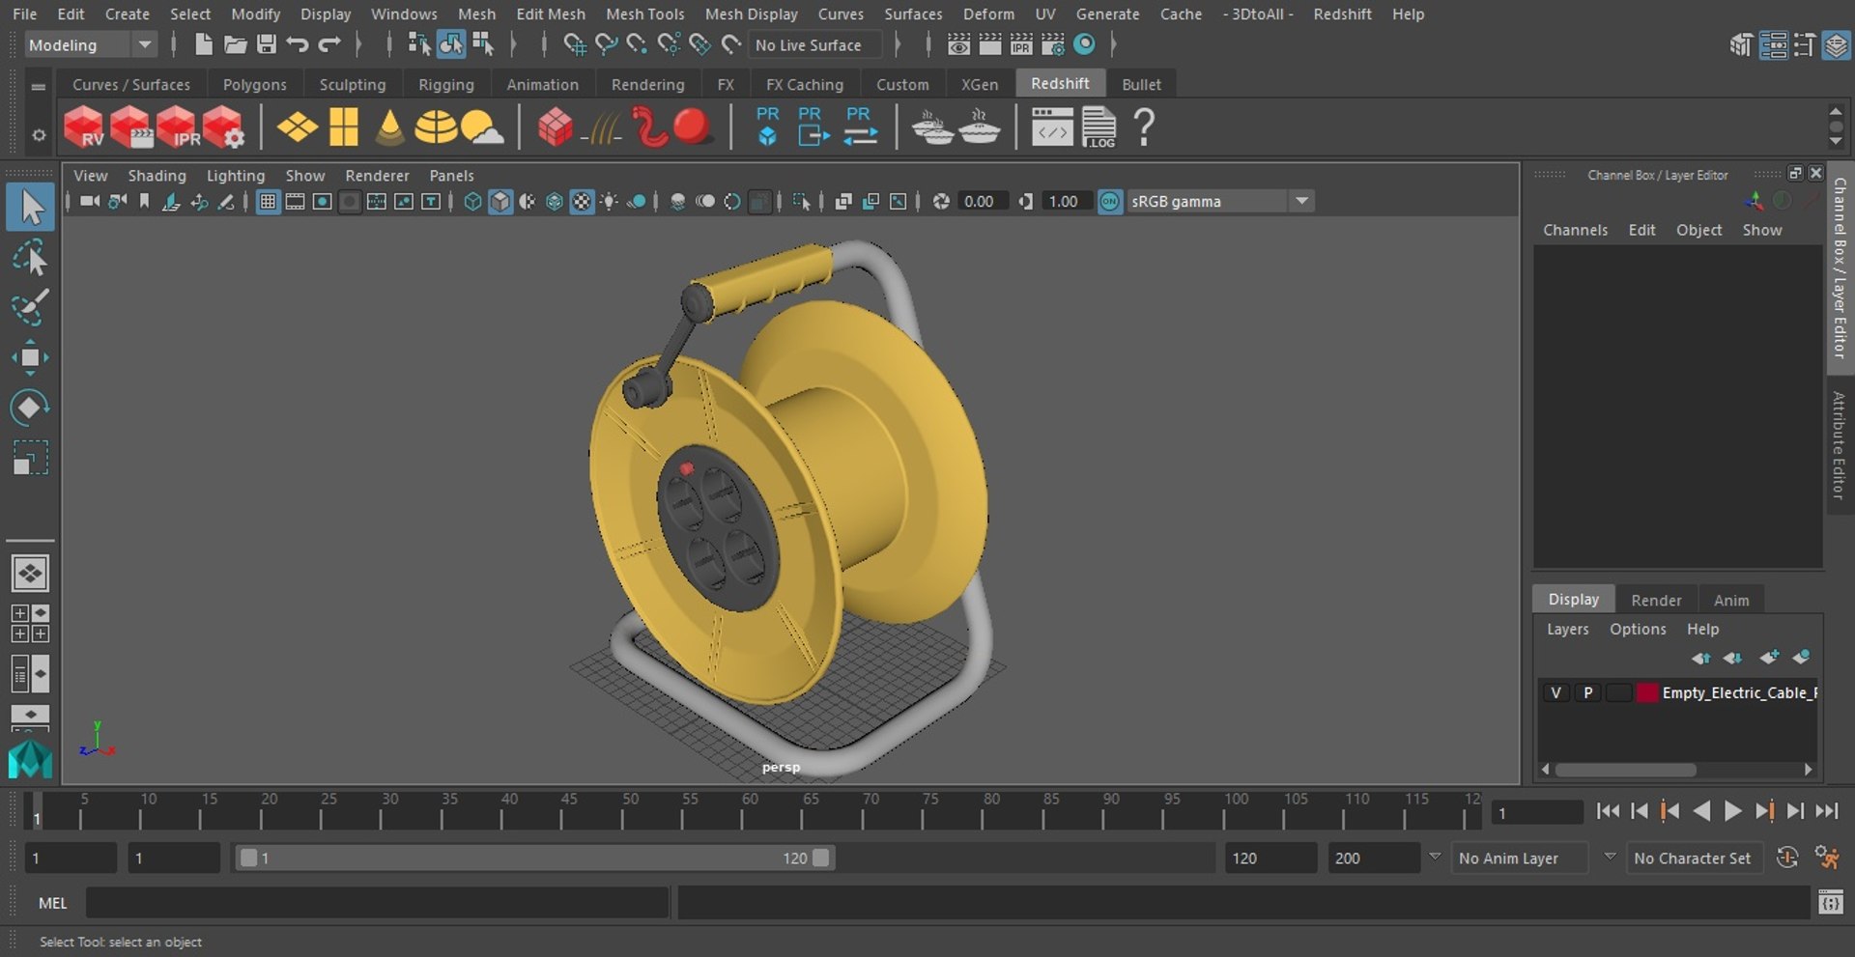Click the save scene icon
This screenshot has height=957, width=1855.
[x=266, y=44]
